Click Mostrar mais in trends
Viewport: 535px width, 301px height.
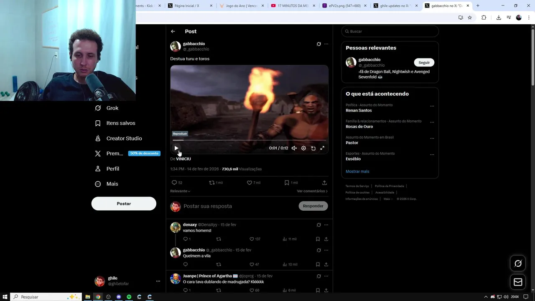click(357, 171)
